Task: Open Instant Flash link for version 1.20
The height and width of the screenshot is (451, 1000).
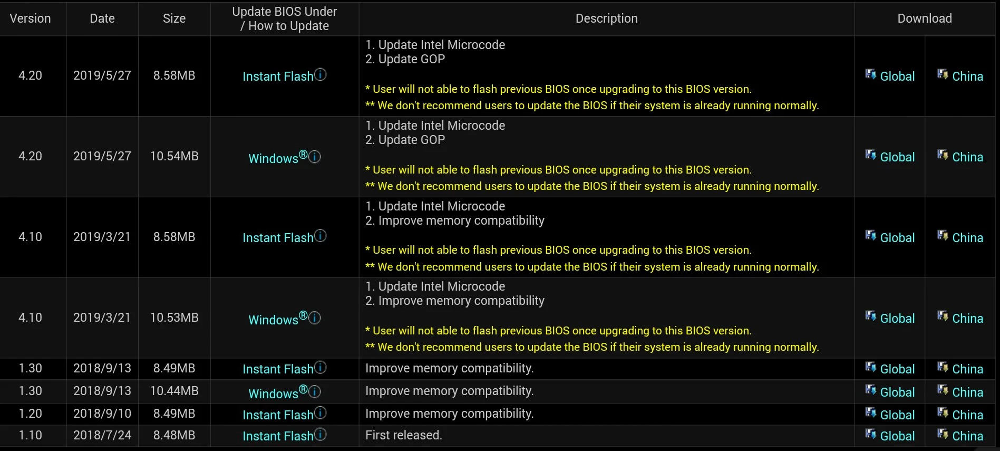Action: click(278, 415)
